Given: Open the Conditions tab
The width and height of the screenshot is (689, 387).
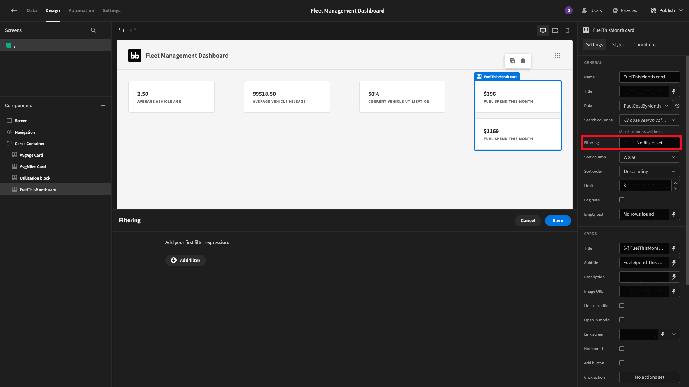Looking at the screenshot, I should (645, 44).
